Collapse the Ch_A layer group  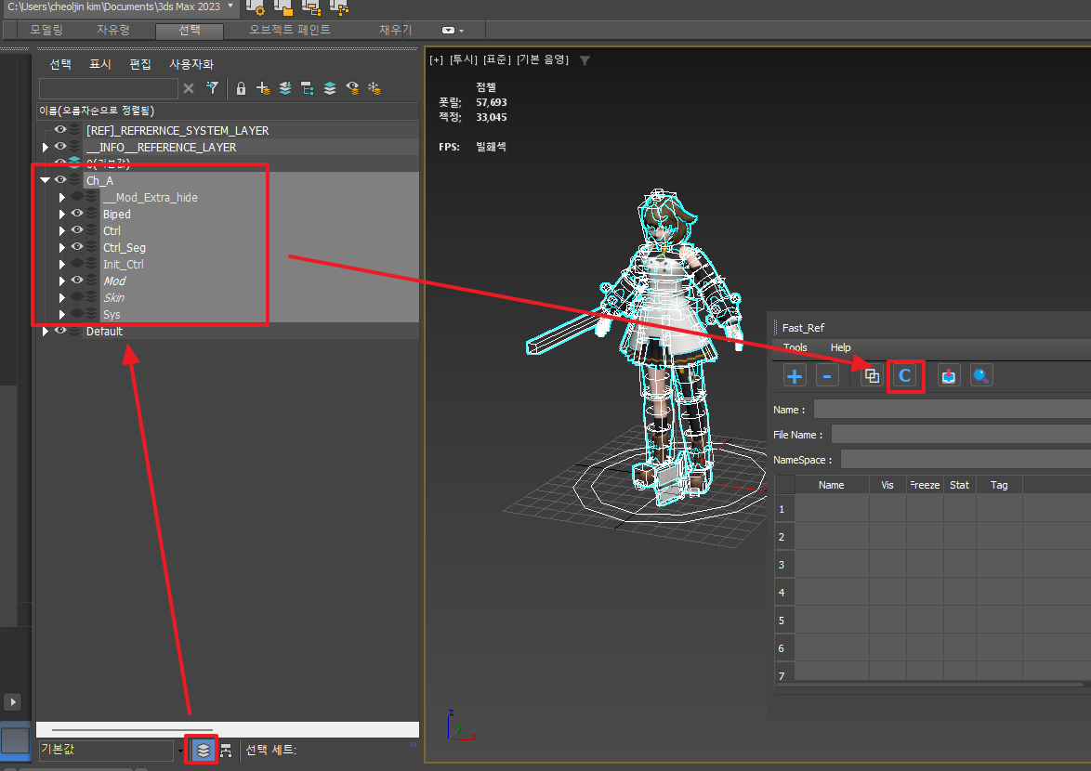click(45, 180)
